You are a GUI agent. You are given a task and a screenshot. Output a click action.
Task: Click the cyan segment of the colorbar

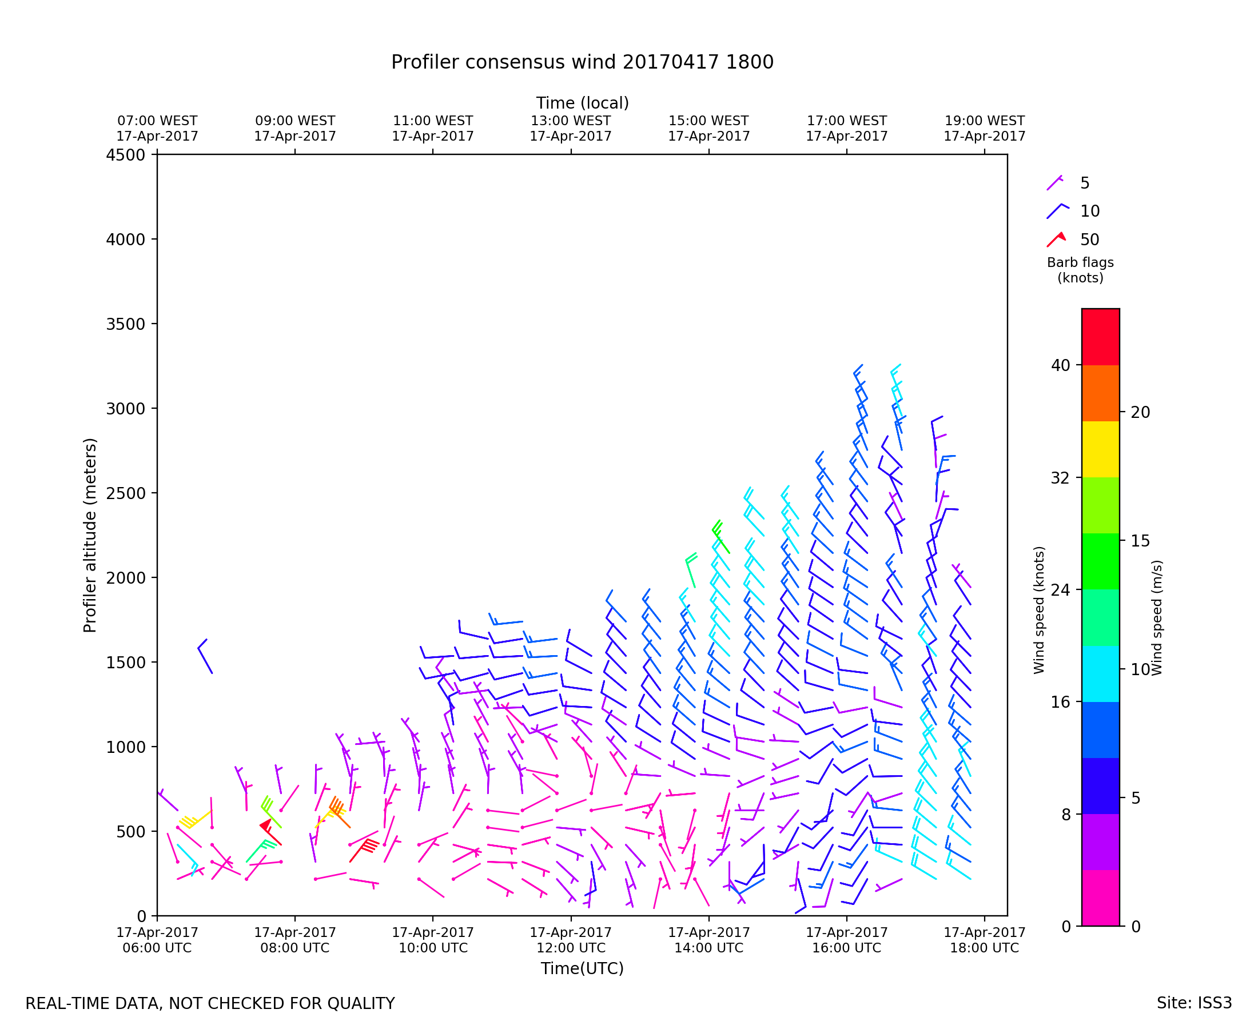point(1100,674)
